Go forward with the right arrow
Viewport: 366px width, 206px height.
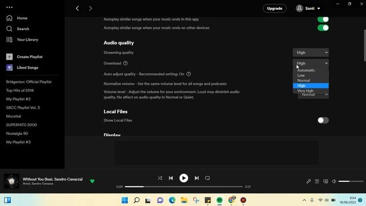[90, 9]
